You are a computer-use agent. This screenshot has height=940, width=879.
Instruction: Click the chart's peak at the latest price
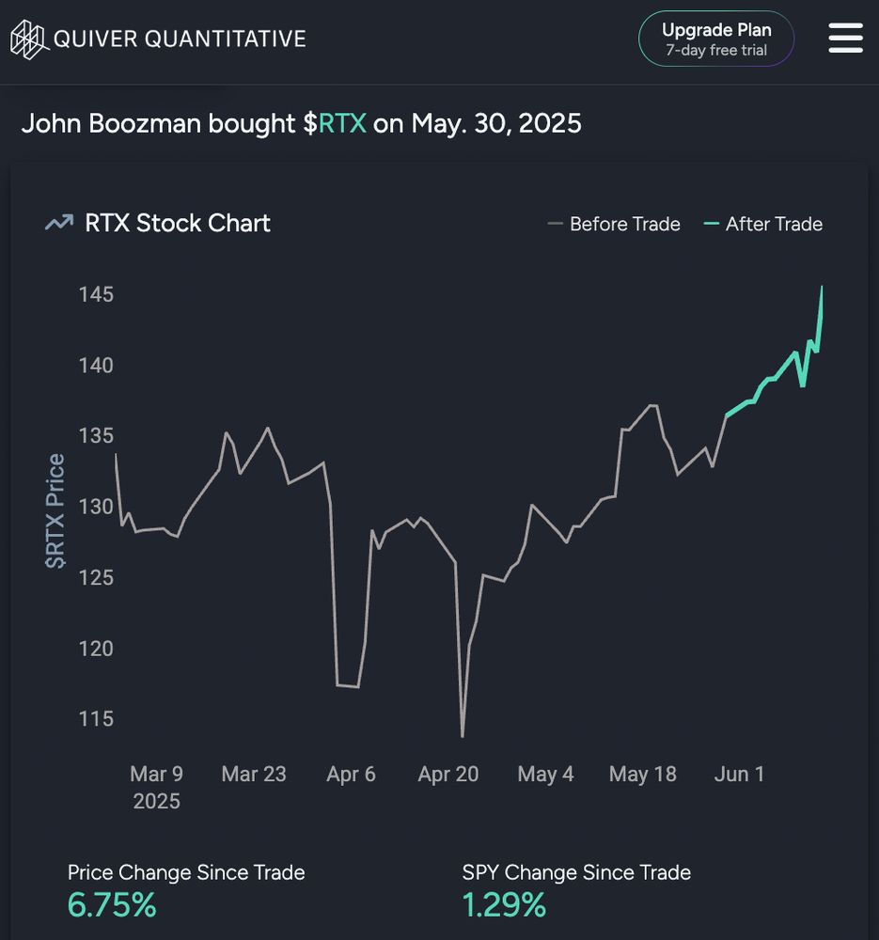coord(822,287)
